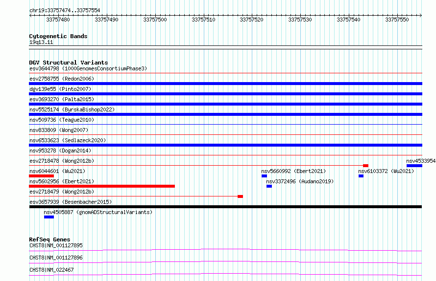Viewport: 436px width, 281px height.
Task: Click the red end block of esv2718478 track
Action: [365, 166]
